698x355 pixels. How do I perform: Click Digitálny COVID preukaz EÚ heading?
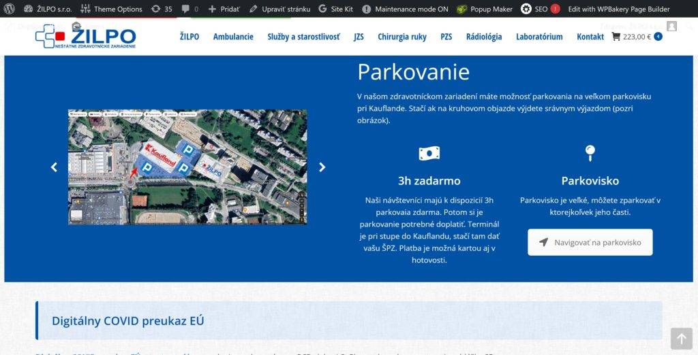pyautogui.click(x=127, y=321)
